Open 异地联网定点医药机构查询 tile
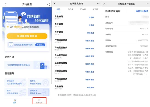 15,82
